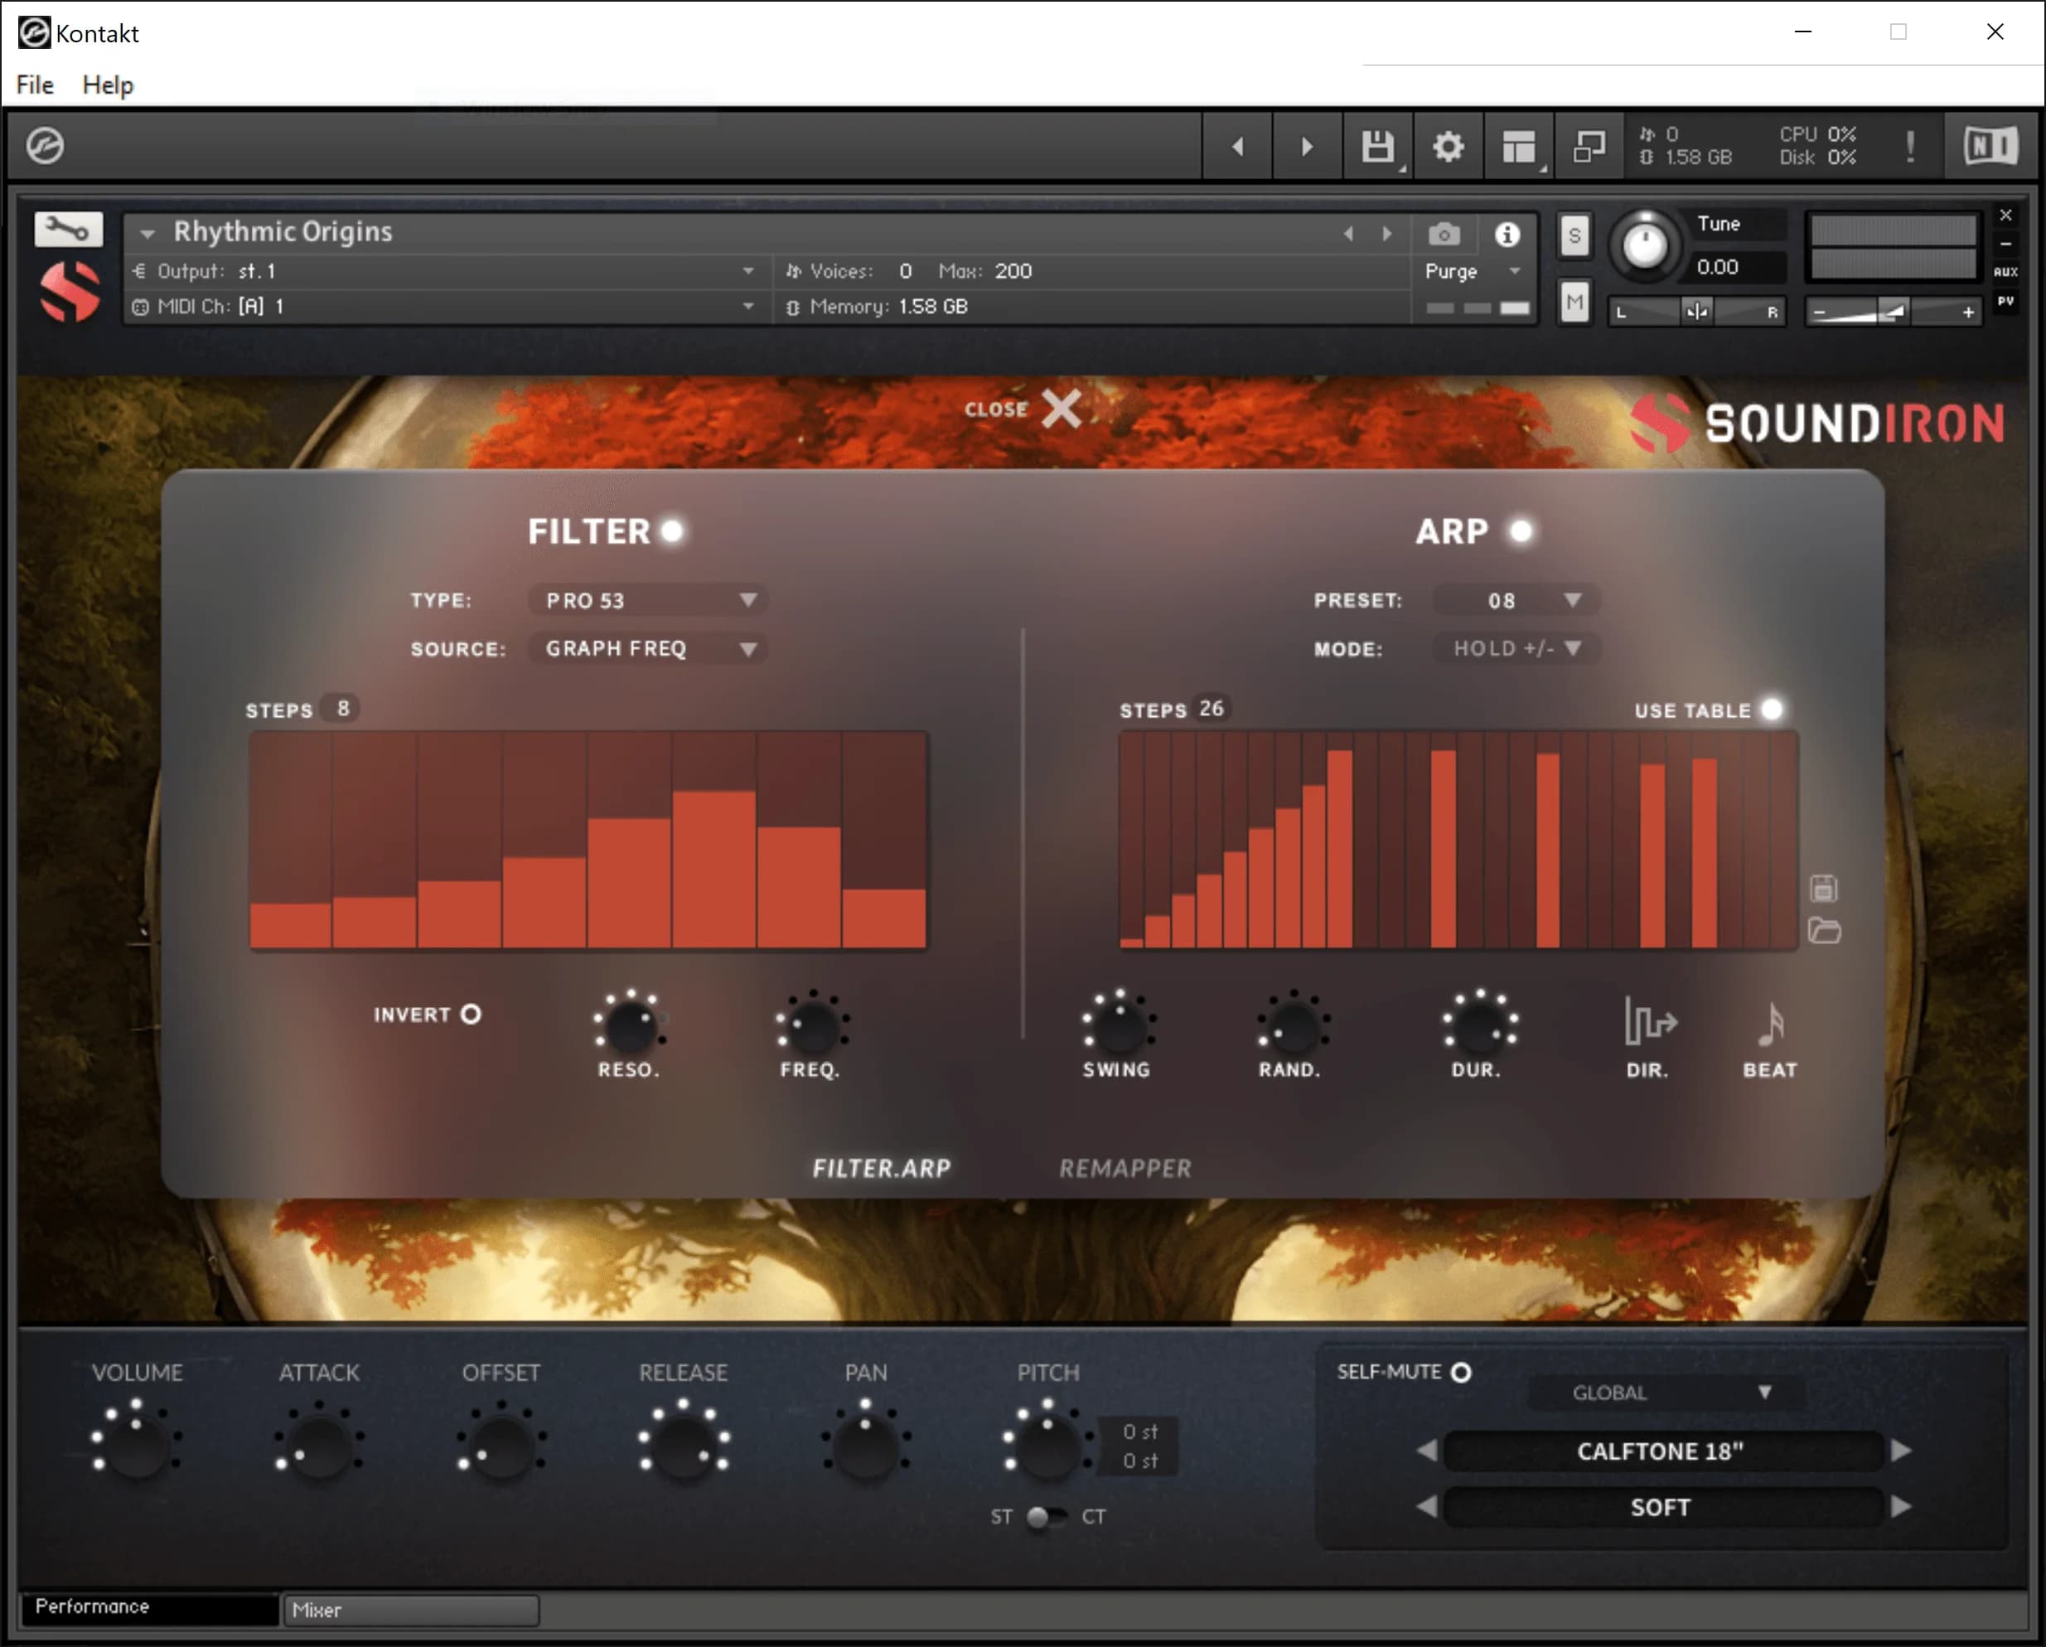Click the BEAT note icon
Screen dimensions: 2046x1647
[1770, 1024]
